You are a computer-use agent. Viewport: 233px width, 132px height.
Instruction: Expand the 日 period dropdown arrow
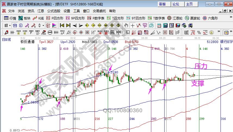[x=10, y=25]
